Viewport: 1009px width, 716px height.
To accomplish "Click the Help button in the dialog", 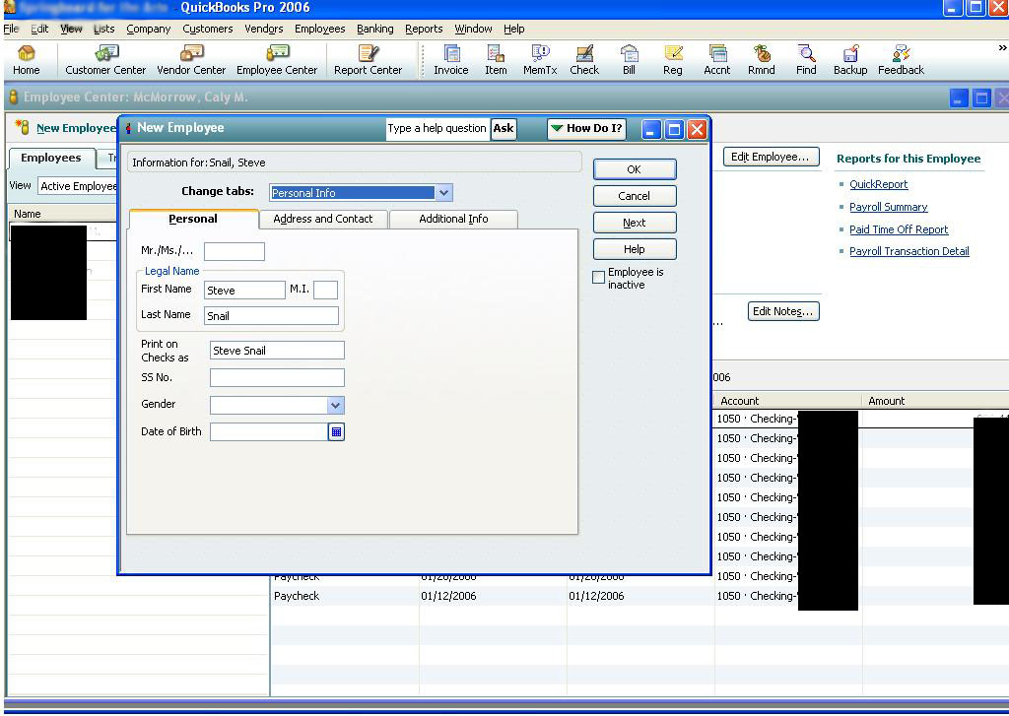I will (635, 249).
